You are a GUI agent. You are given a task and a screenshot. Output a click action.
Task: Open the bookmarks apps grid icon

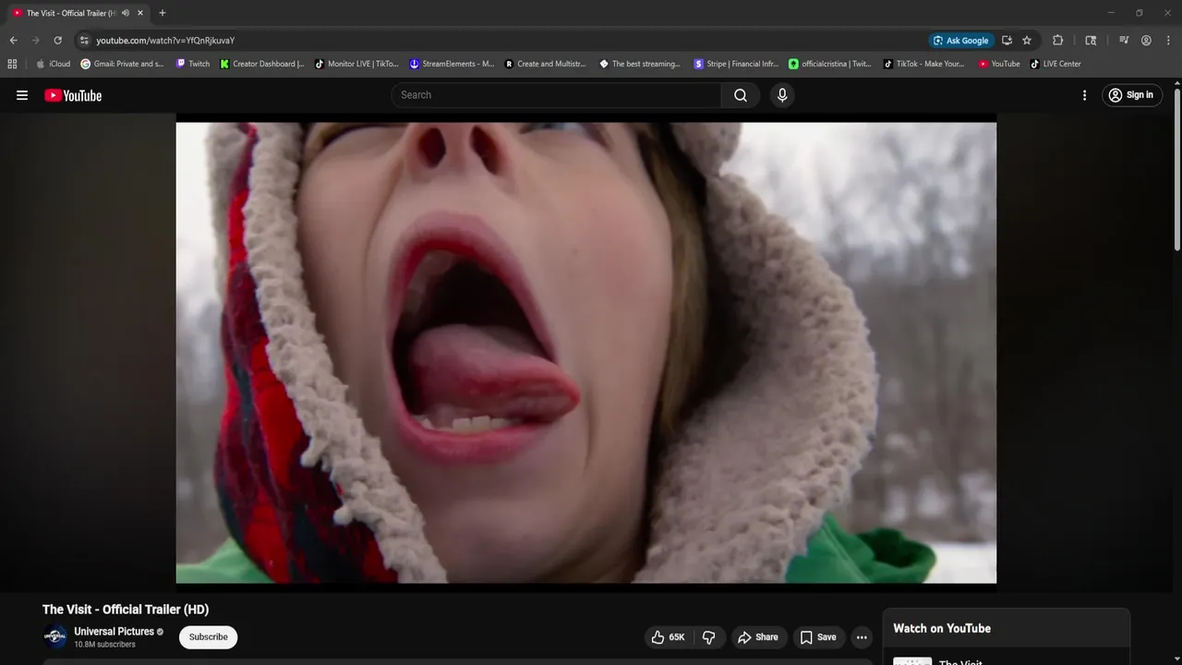tap(12, 64)
